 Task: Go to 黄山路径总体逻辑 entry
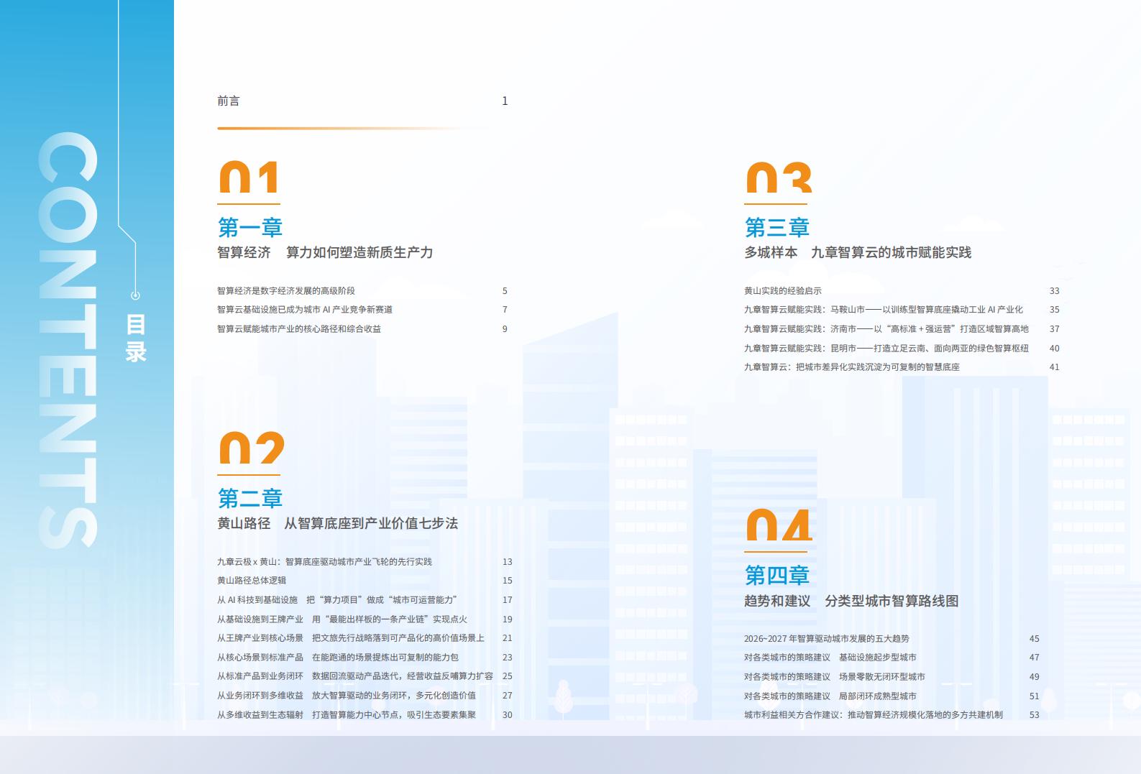tap(252, 581)
